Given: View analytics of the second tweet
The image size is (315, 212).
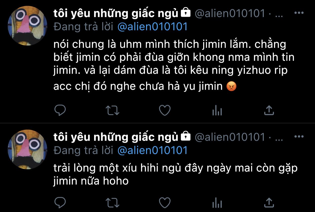Looking at the screenshot, I should tap(217, 203).
